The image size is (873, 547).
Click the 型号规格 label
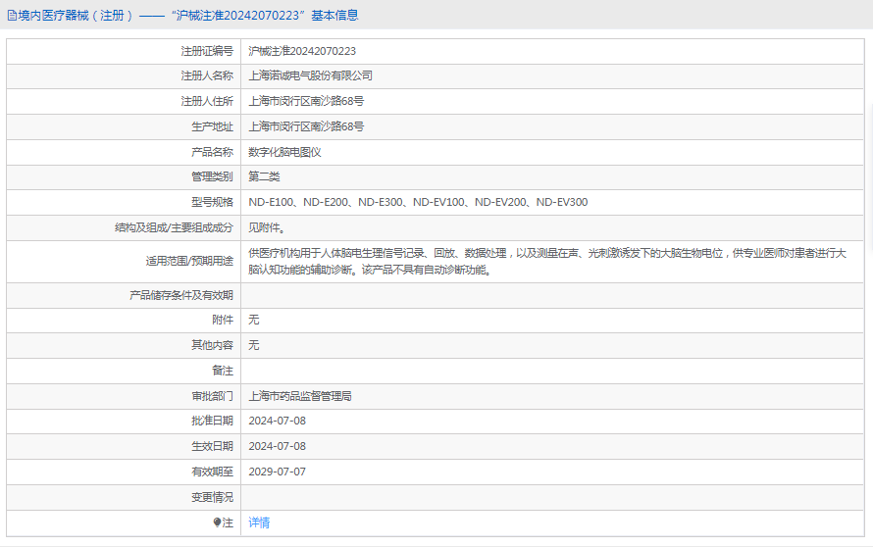coord(212,202)
